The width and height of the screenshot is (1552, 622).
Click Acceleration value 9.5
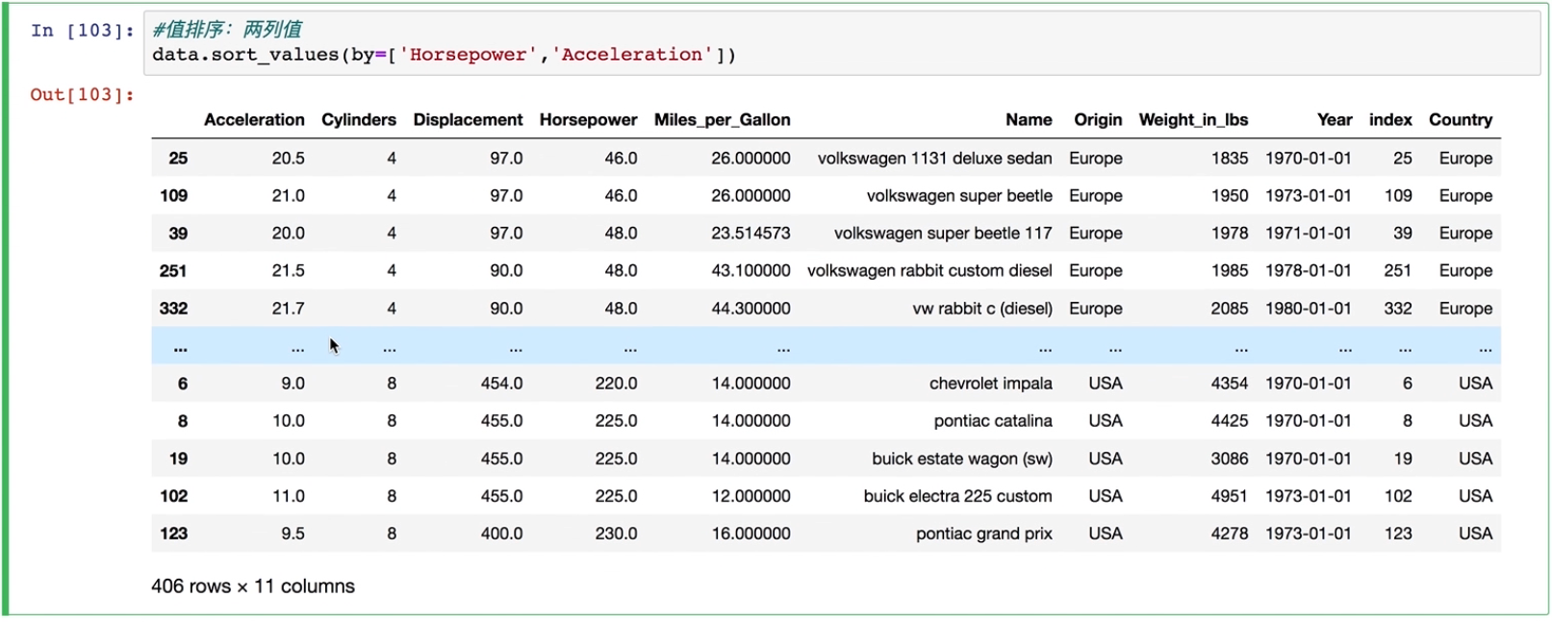click(293, 534)
